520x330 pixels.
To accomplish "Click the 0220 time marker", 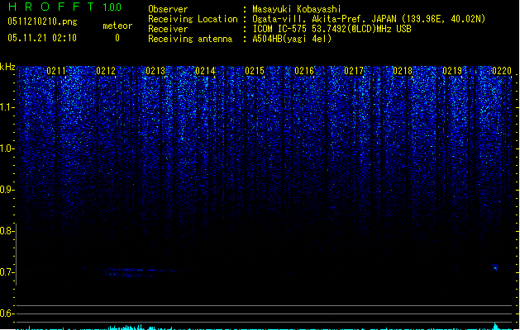I will (x=502, y=71).
